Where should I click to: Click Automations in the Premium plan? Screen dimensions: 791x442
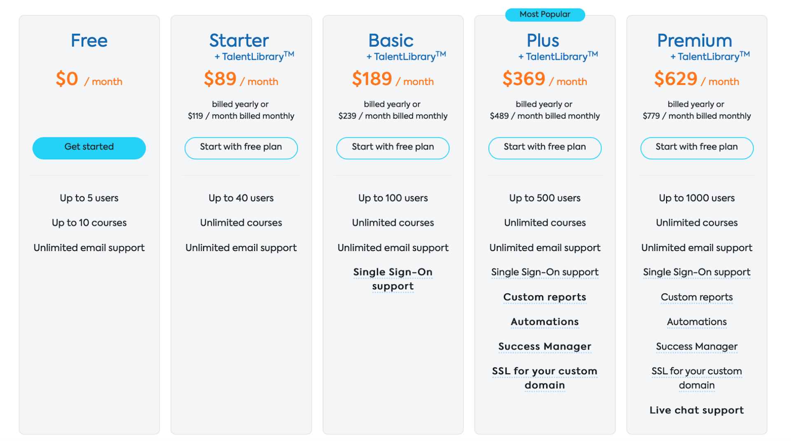[x=697, y=322]
